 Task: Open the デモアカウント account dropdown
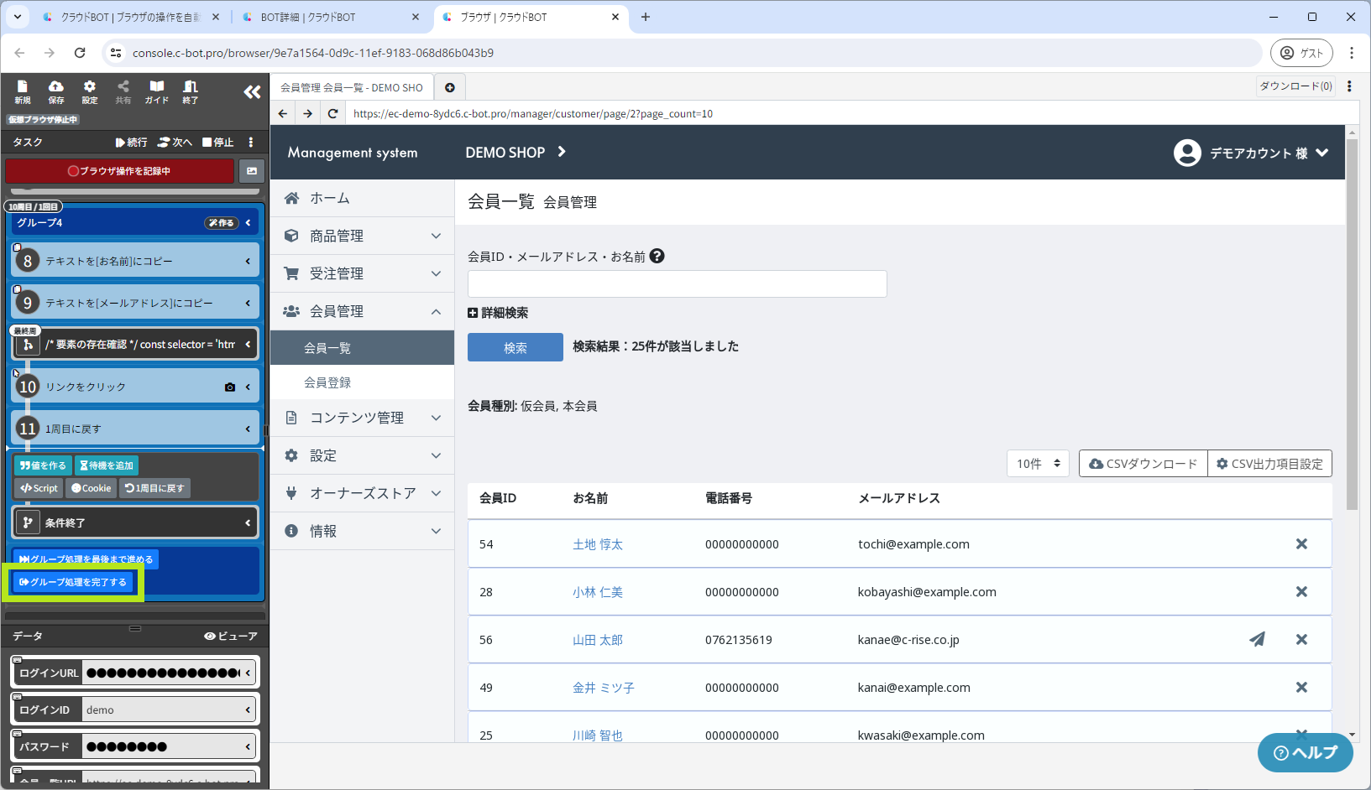pyautogui.click(x=1251, y=153)
